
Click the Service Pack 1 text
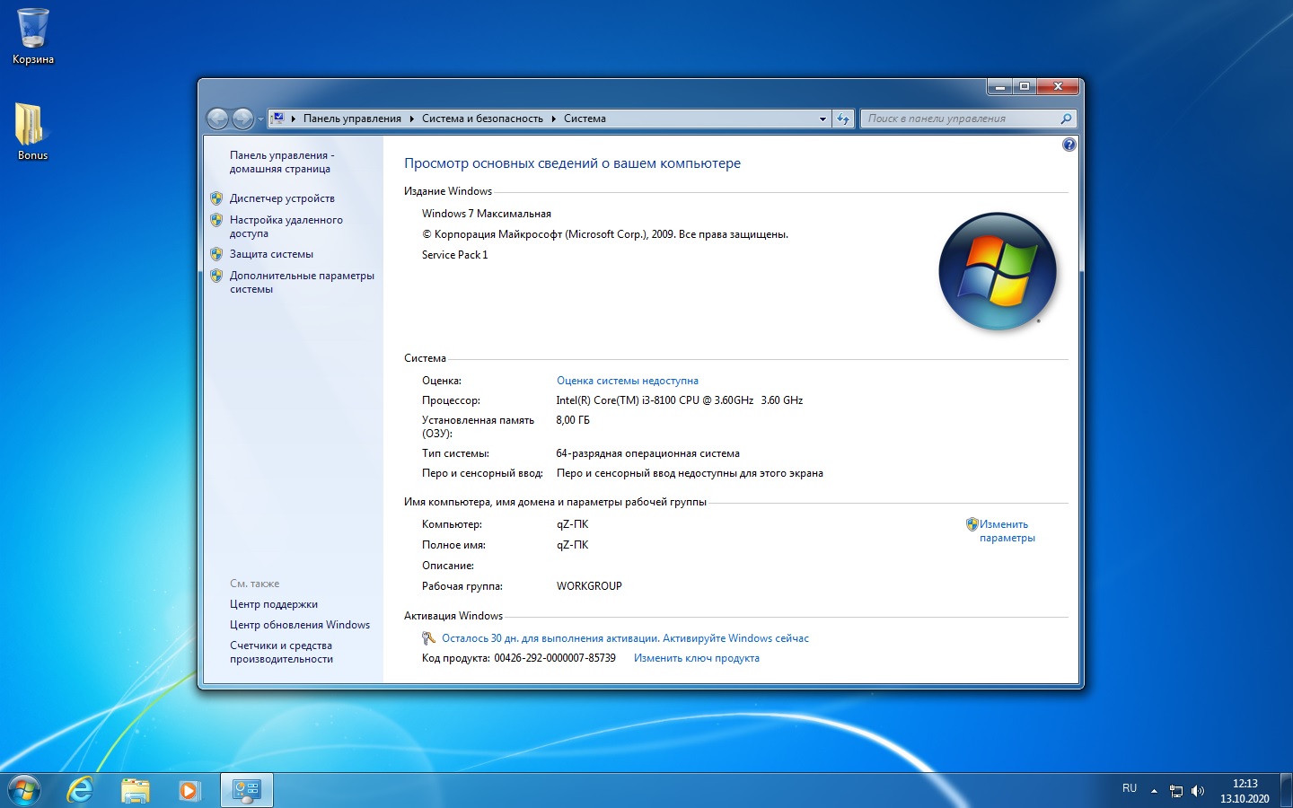pos(455,255)
